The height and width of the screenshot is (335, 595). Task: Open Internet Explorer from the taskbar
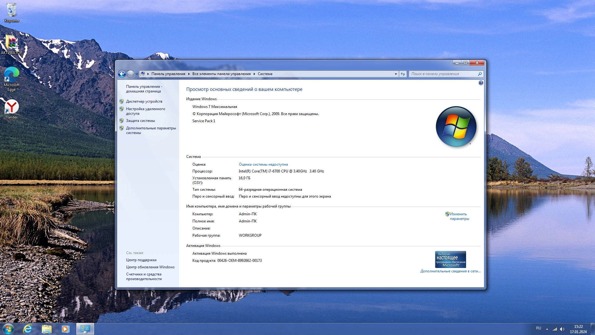pos(28,329)
